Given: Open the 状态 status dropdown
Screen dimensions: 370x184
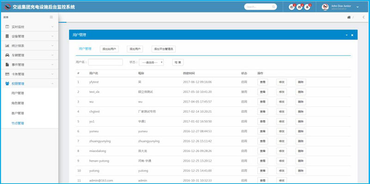Looking at the screenshot, I should (x=151, y=62).
